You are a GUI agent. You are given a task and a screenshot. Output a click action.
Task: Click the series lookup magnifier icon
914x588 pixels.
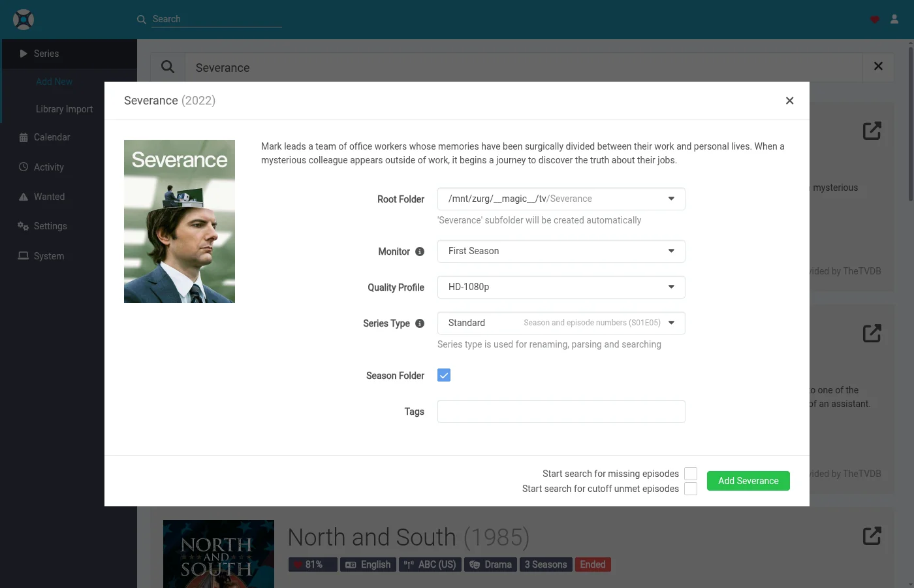[168, 67]
